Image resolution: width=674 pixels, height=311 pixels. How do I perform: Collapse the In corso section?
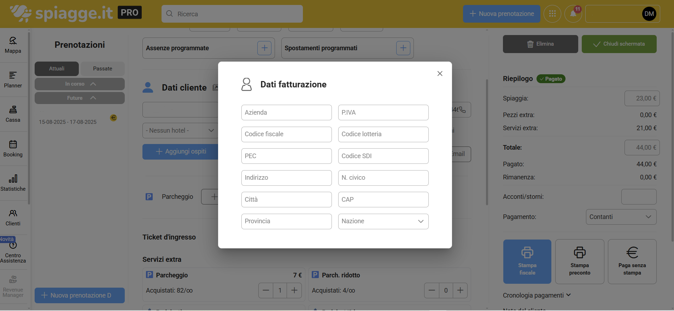[80, 84]
